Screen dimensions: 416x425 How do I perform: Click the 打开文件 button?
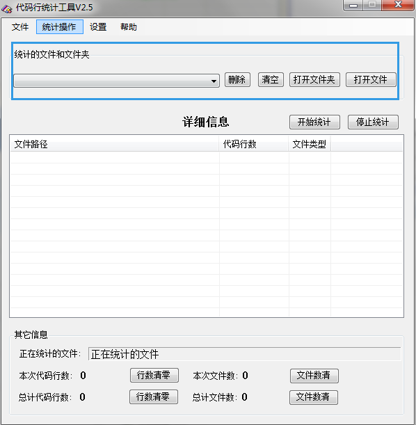tap(371, 80)
